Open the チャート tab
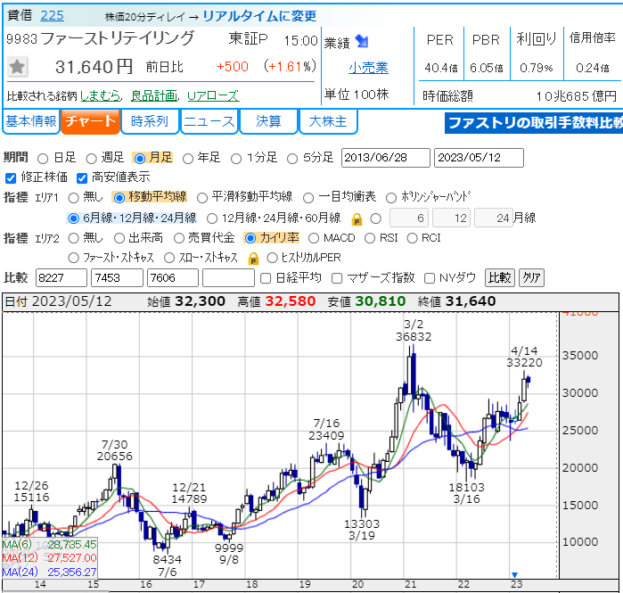The width and height of the screenshot is (623, 593). point(90,121)
